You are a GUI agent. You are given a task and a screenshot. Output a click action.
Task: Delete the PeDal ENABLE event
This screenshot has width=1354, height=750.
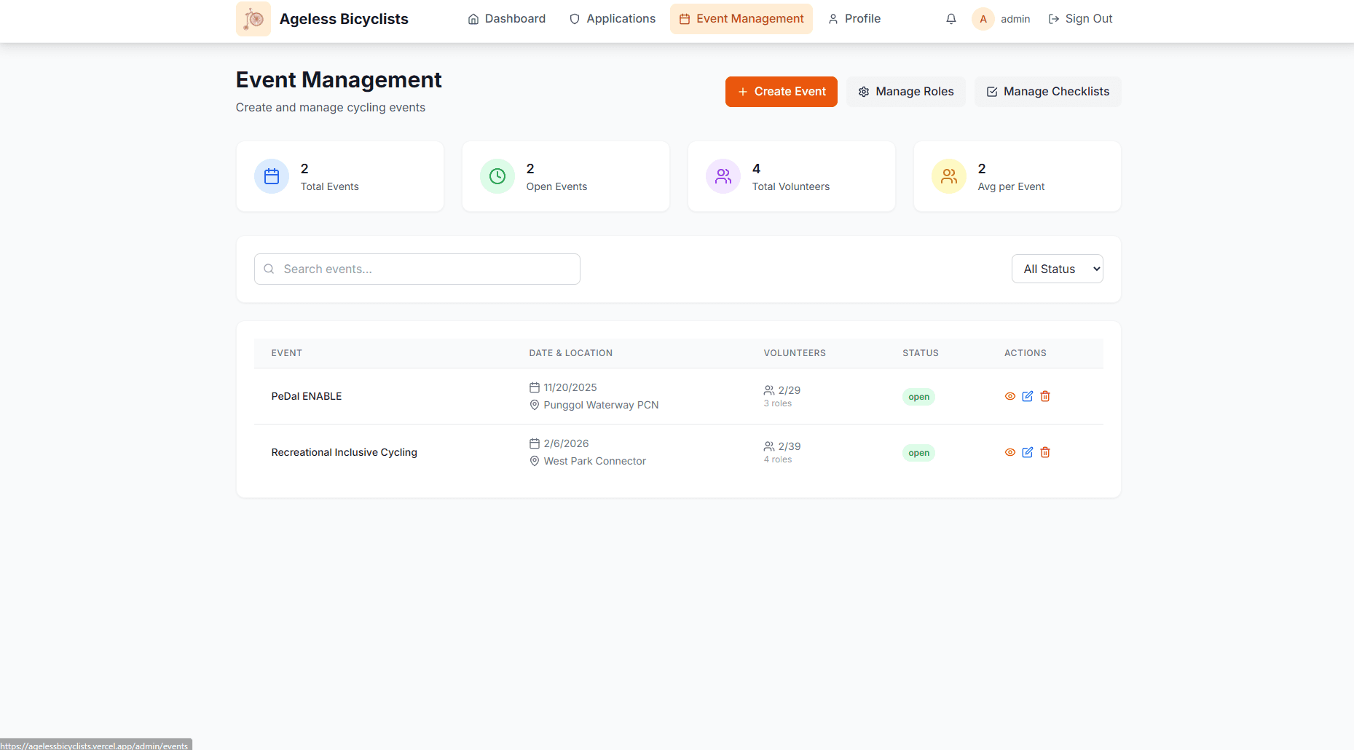[1045, 396]
